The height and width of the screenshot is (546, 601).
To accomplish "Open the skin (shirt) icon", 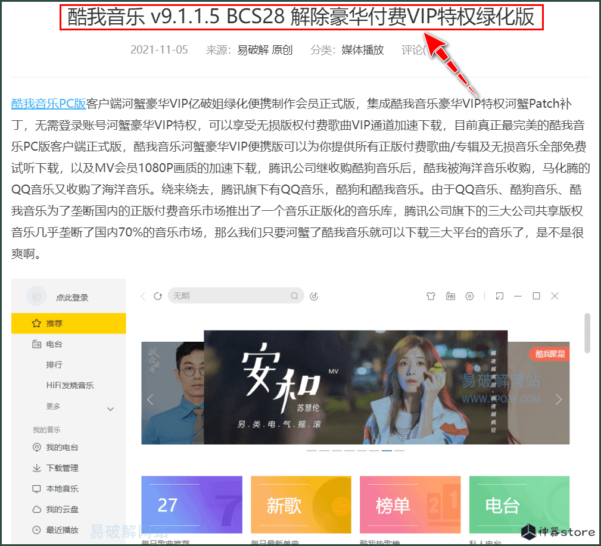I will (x=431, y=296).
